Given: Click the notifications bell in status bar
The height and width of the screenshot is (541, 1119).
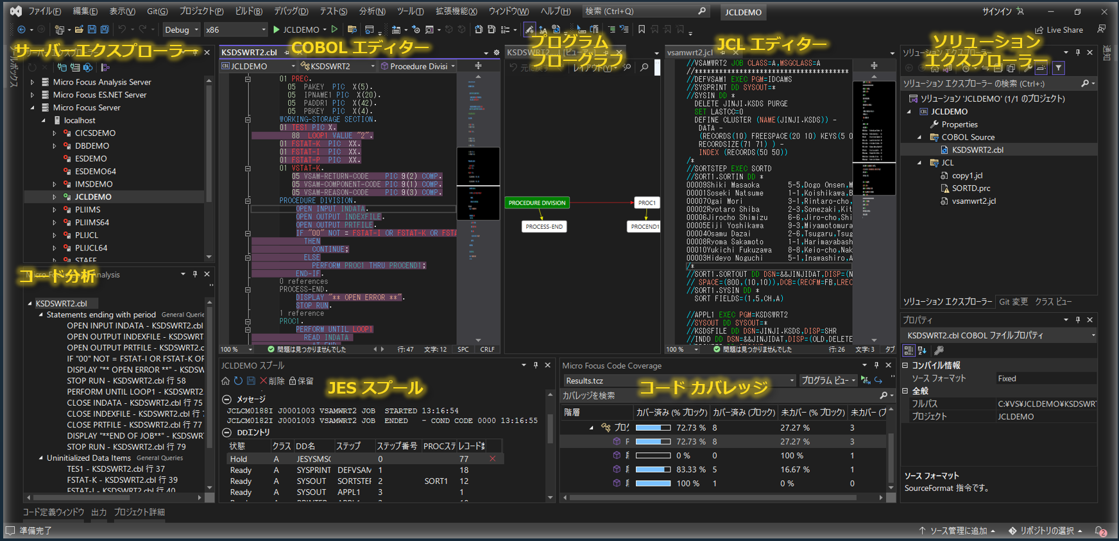Looking at the screenshot, I should pos(1100,531).
